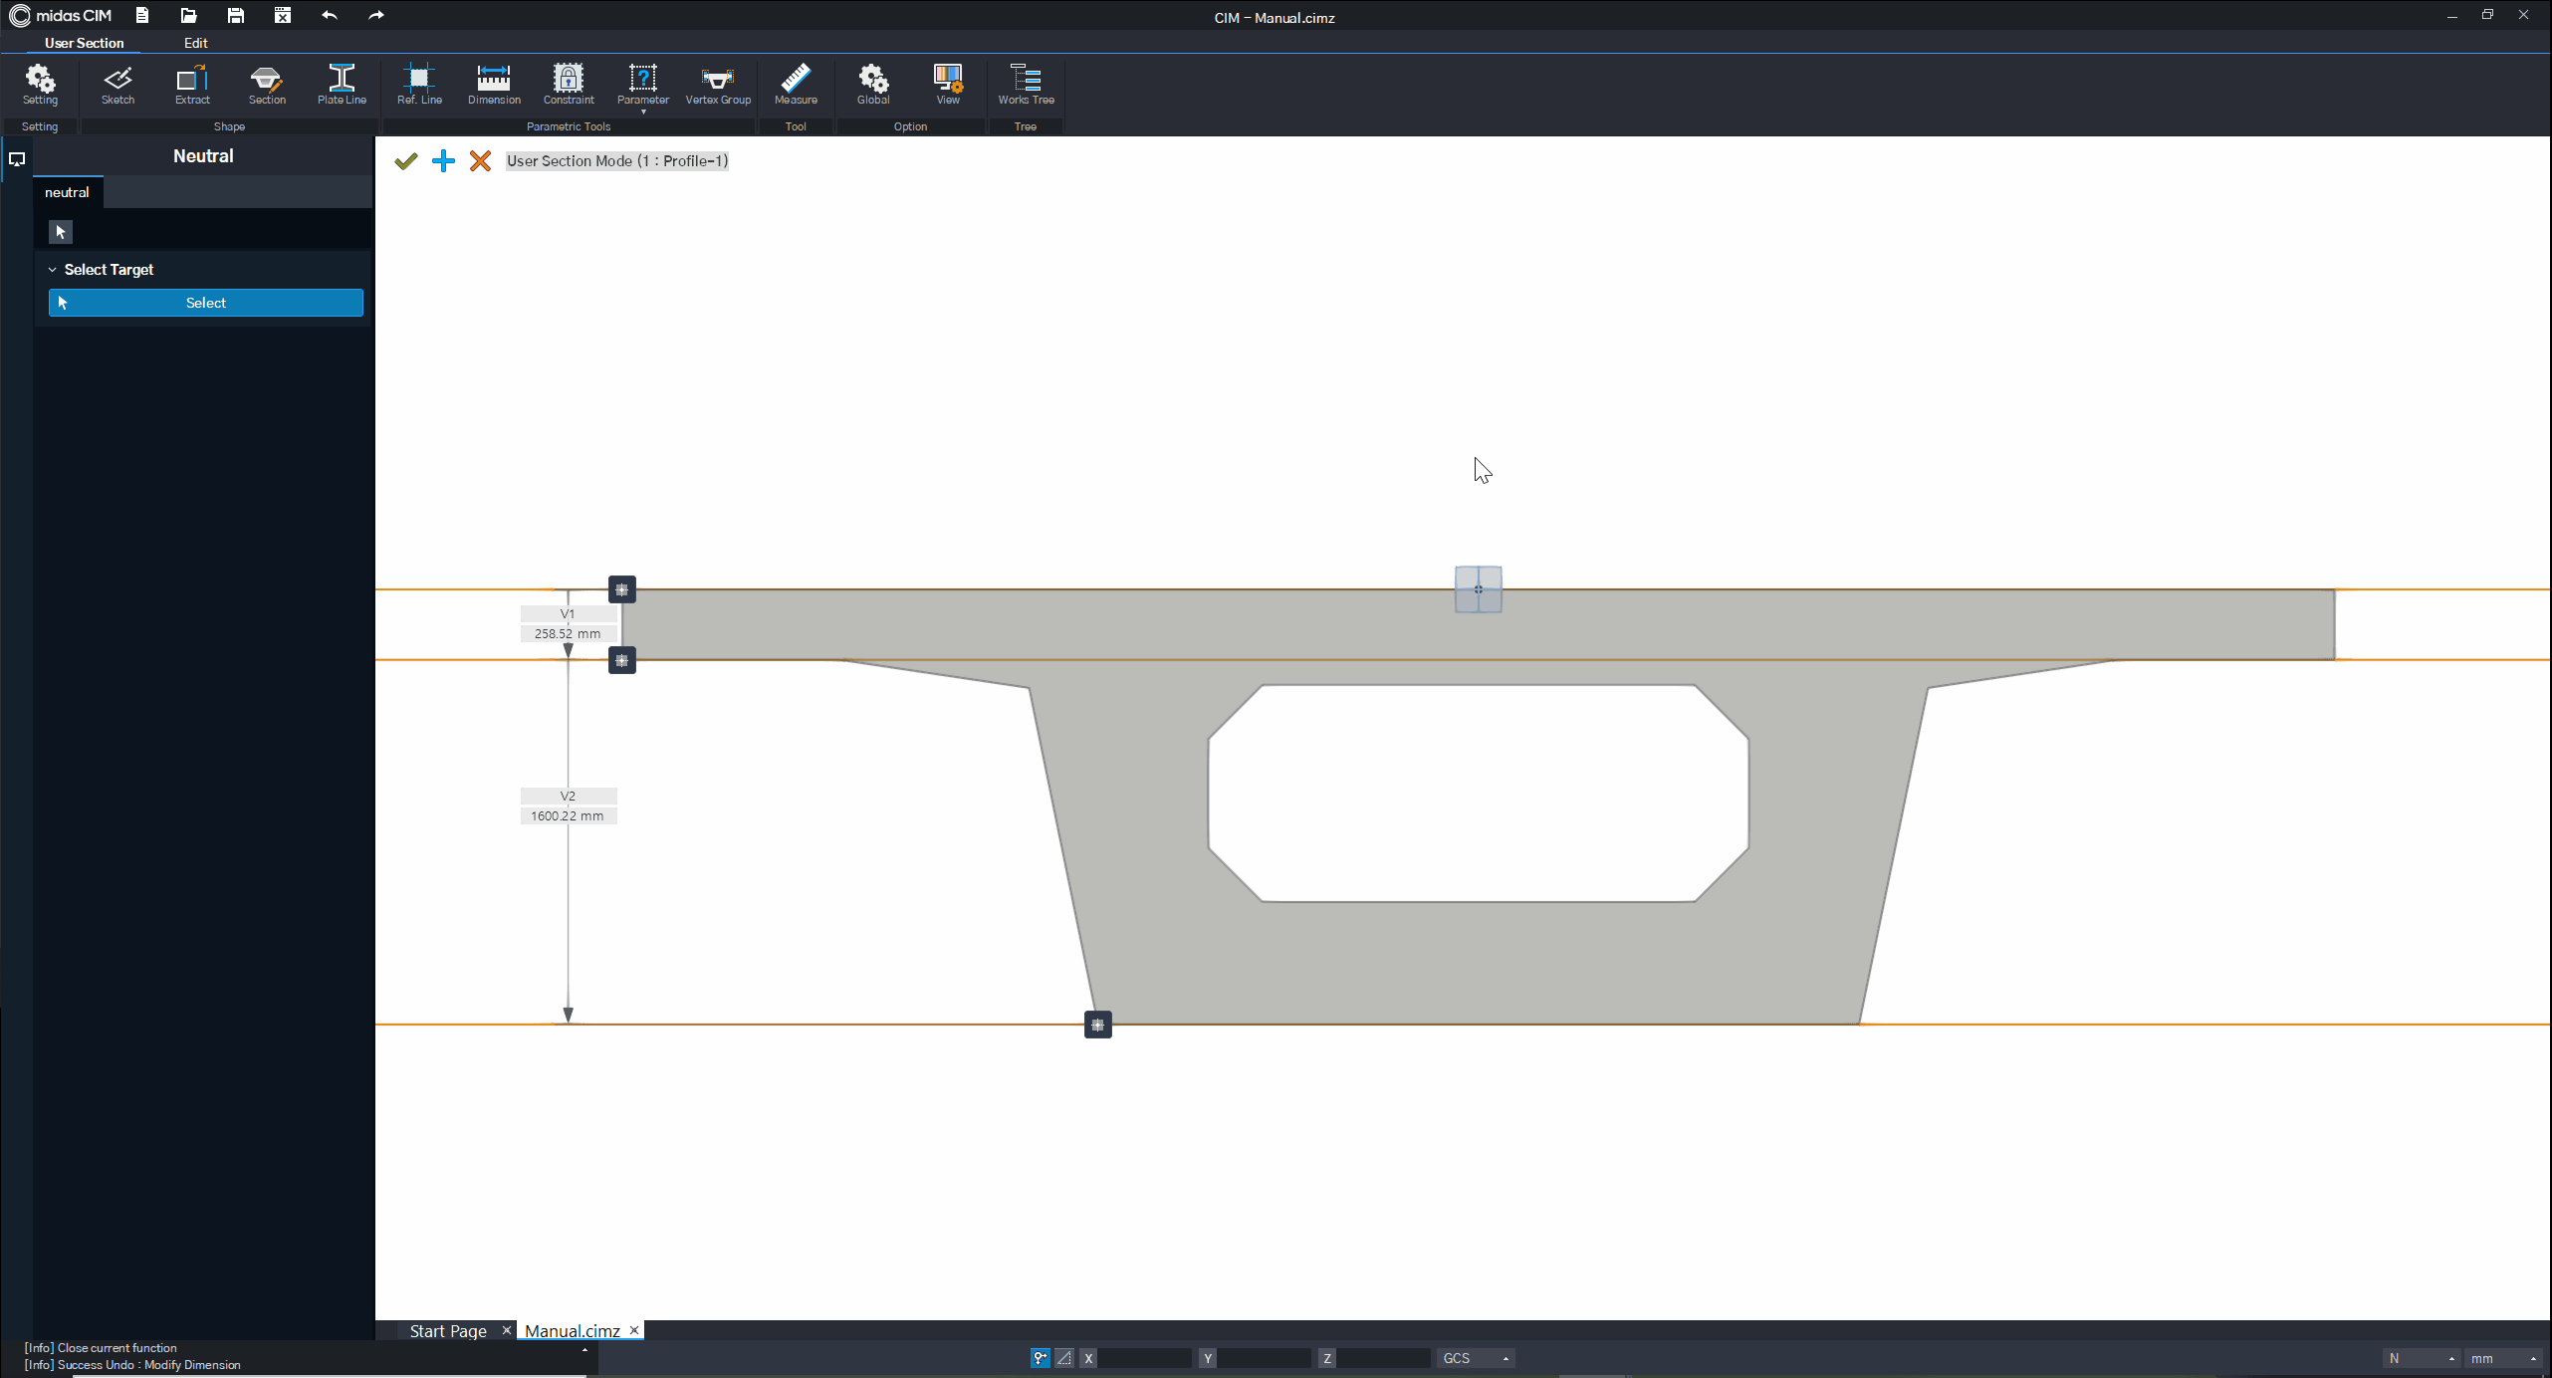This screenshot has height=1378, width=2552.
Task: Click the blue Select button
Action: (x=206, y=303)
